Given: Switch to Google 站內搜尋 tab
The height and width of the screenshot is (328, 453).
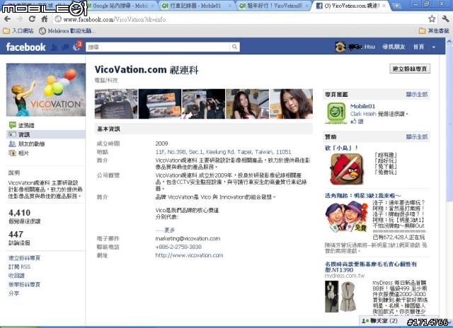Looking at the screenshot, I should (121, 6).
